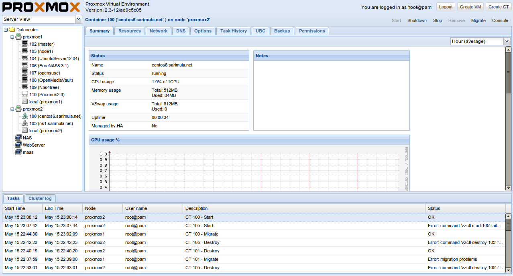Image resolution: width=513 pixels, height=276 pixels.
Task: Open the Backup tab
Action: pyautogui.click(x=282, y=31)
